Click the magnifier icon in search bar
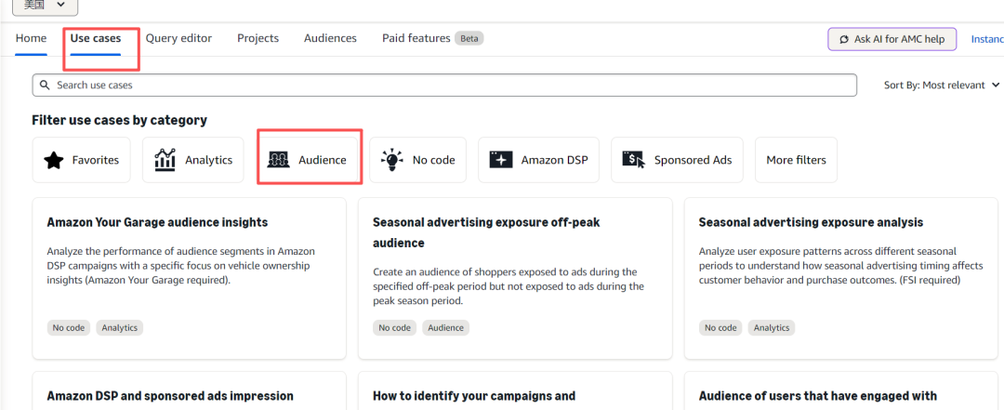The height and width of the screenshot is (410, 1004). pyautogui.click(x=44, y=85)
